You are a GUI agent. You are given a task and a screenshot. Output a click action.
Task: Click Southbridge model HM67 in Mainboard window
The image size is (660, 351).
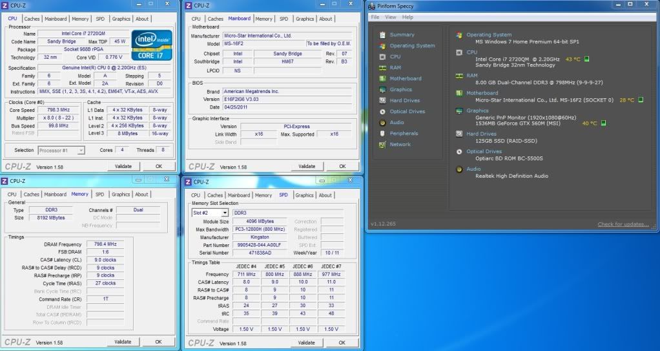[287, 61]
